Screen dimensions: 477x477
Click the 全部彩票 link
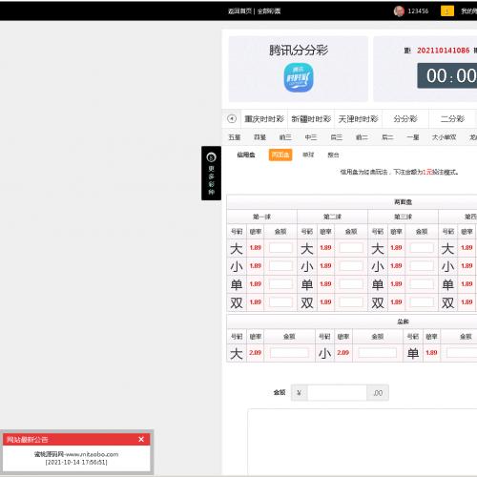pyautogui.click(x=269, y=11)
